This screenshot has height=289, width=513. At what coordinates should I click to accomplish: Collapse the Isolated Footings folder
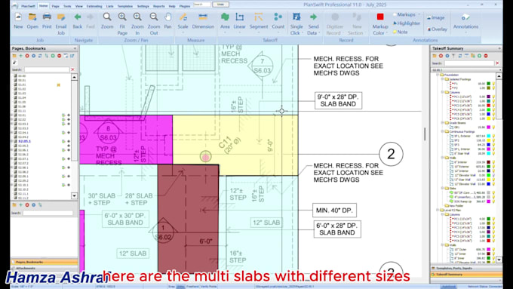tap(442, 79)
